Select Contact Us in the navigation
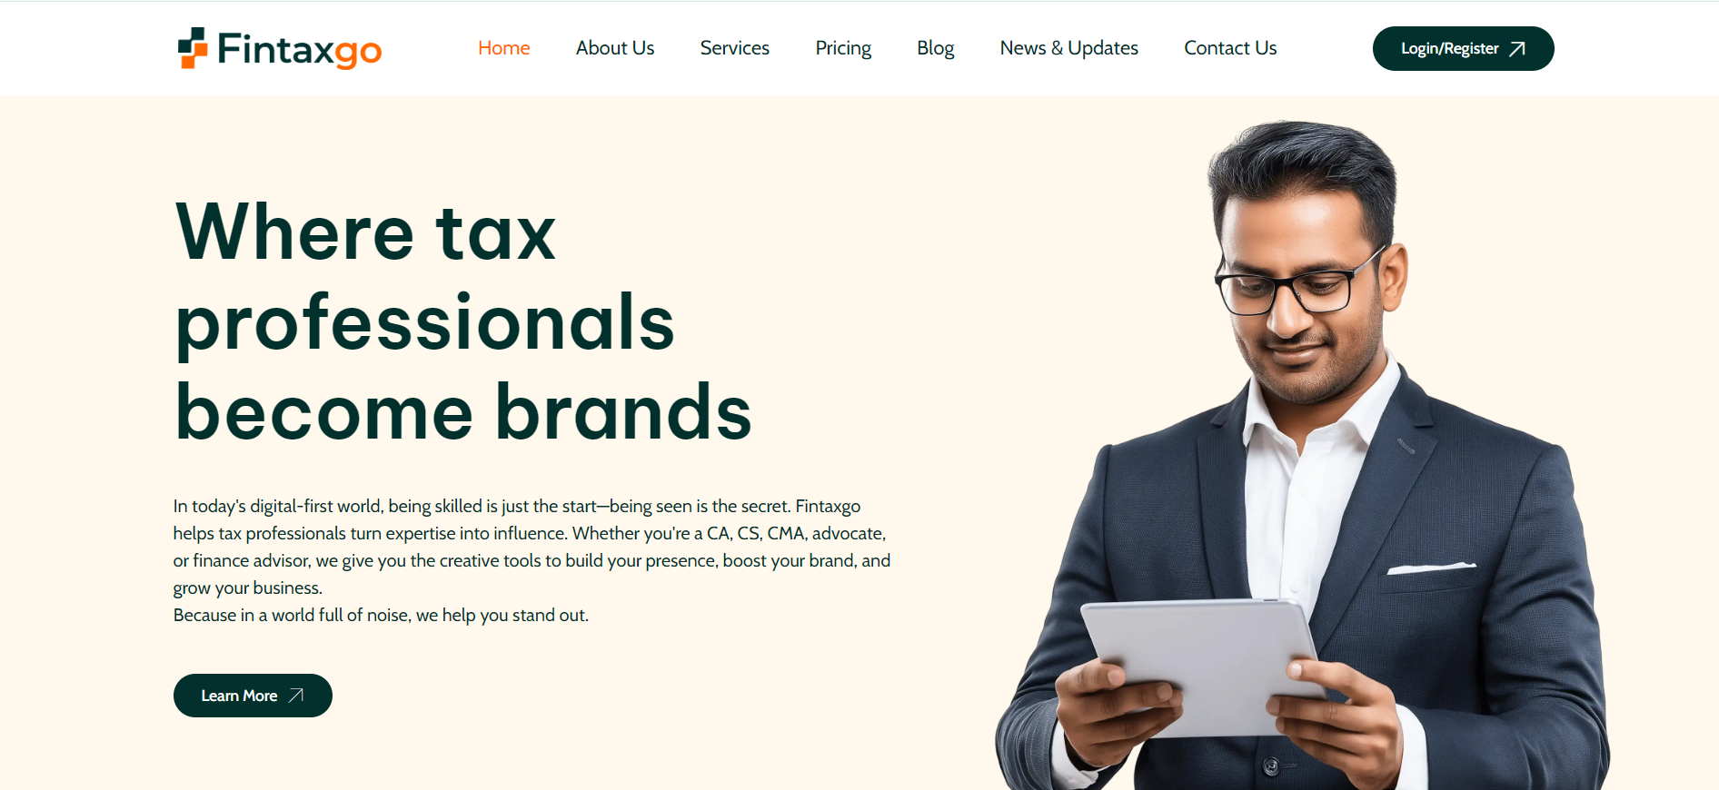 (1230, 48)
